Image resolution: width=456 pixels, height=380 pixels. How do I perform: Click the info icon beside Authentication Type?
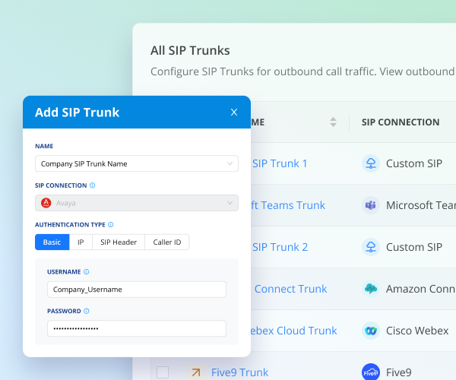click(111, 224)
